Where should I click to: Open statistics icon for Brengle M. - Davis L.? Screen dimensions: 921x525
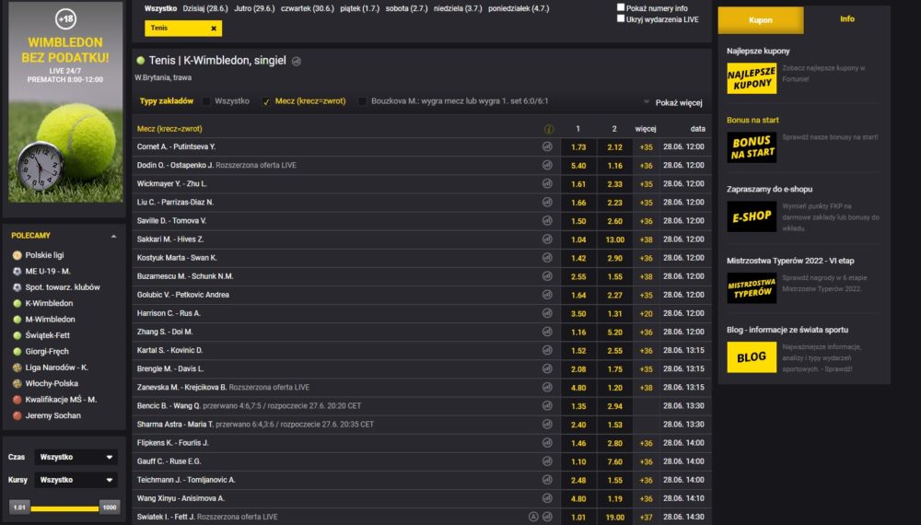tap(547, 368)
